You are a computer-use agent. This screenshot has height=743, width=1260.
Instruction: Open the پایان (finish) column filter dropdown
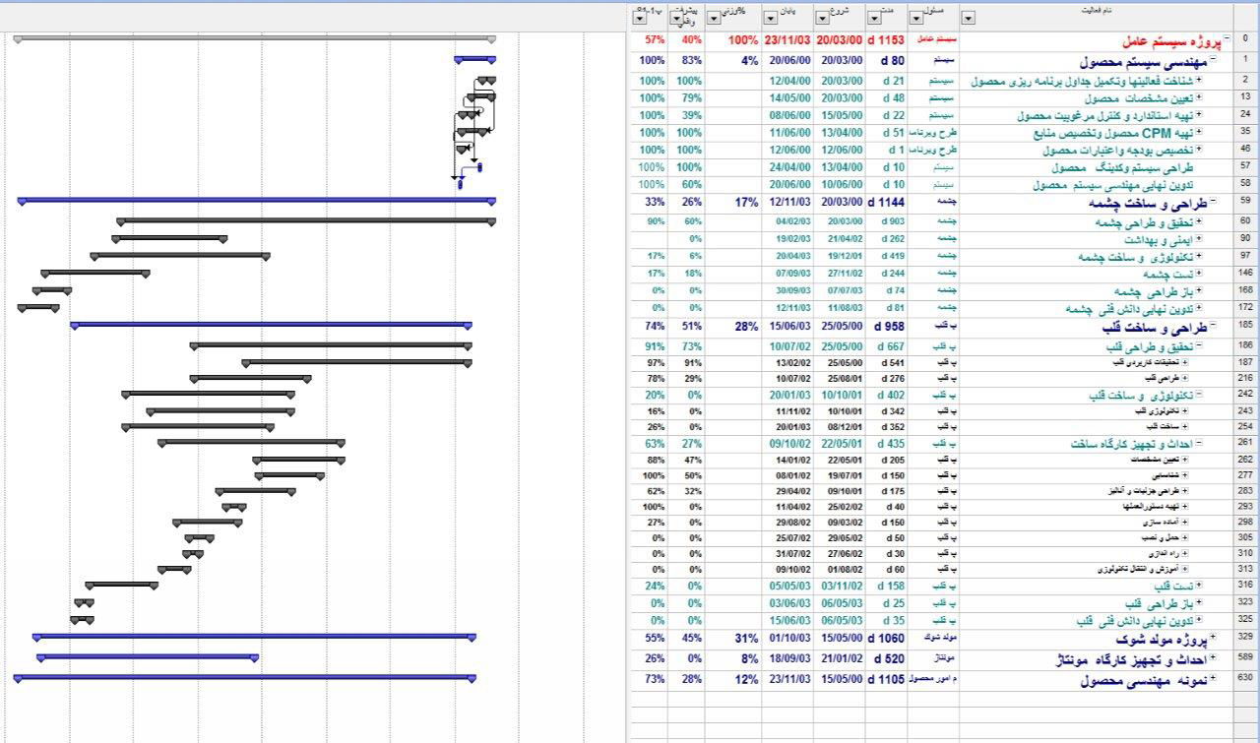[x=772, y=18]
